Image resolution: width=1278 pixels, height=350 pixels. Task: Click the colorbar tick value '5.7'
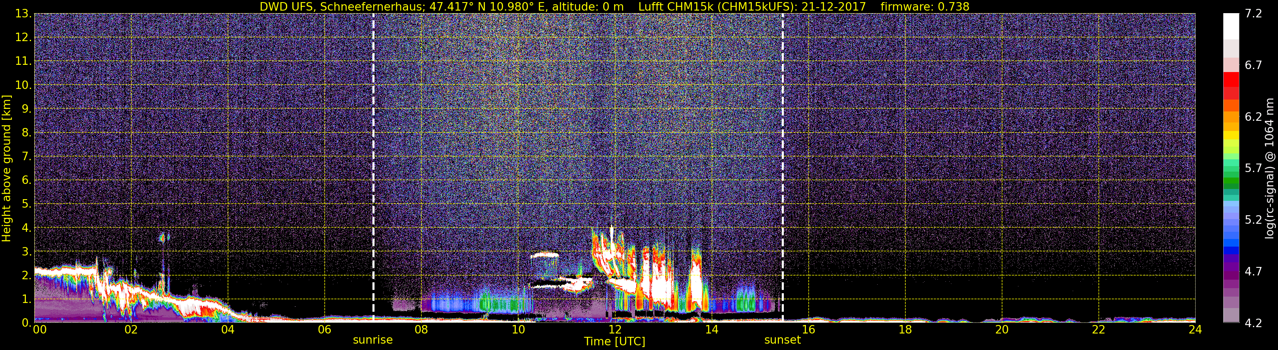[x=1253, y=169]
